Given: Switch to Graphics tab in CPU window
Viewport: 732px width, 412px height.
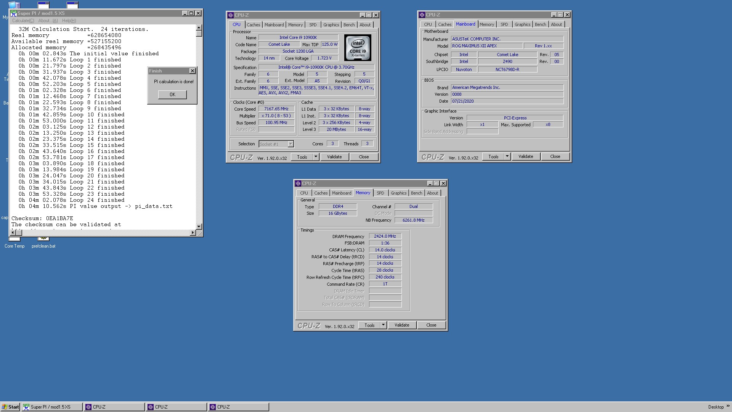Looking at the screenshot, I should (x=331, y=25).
